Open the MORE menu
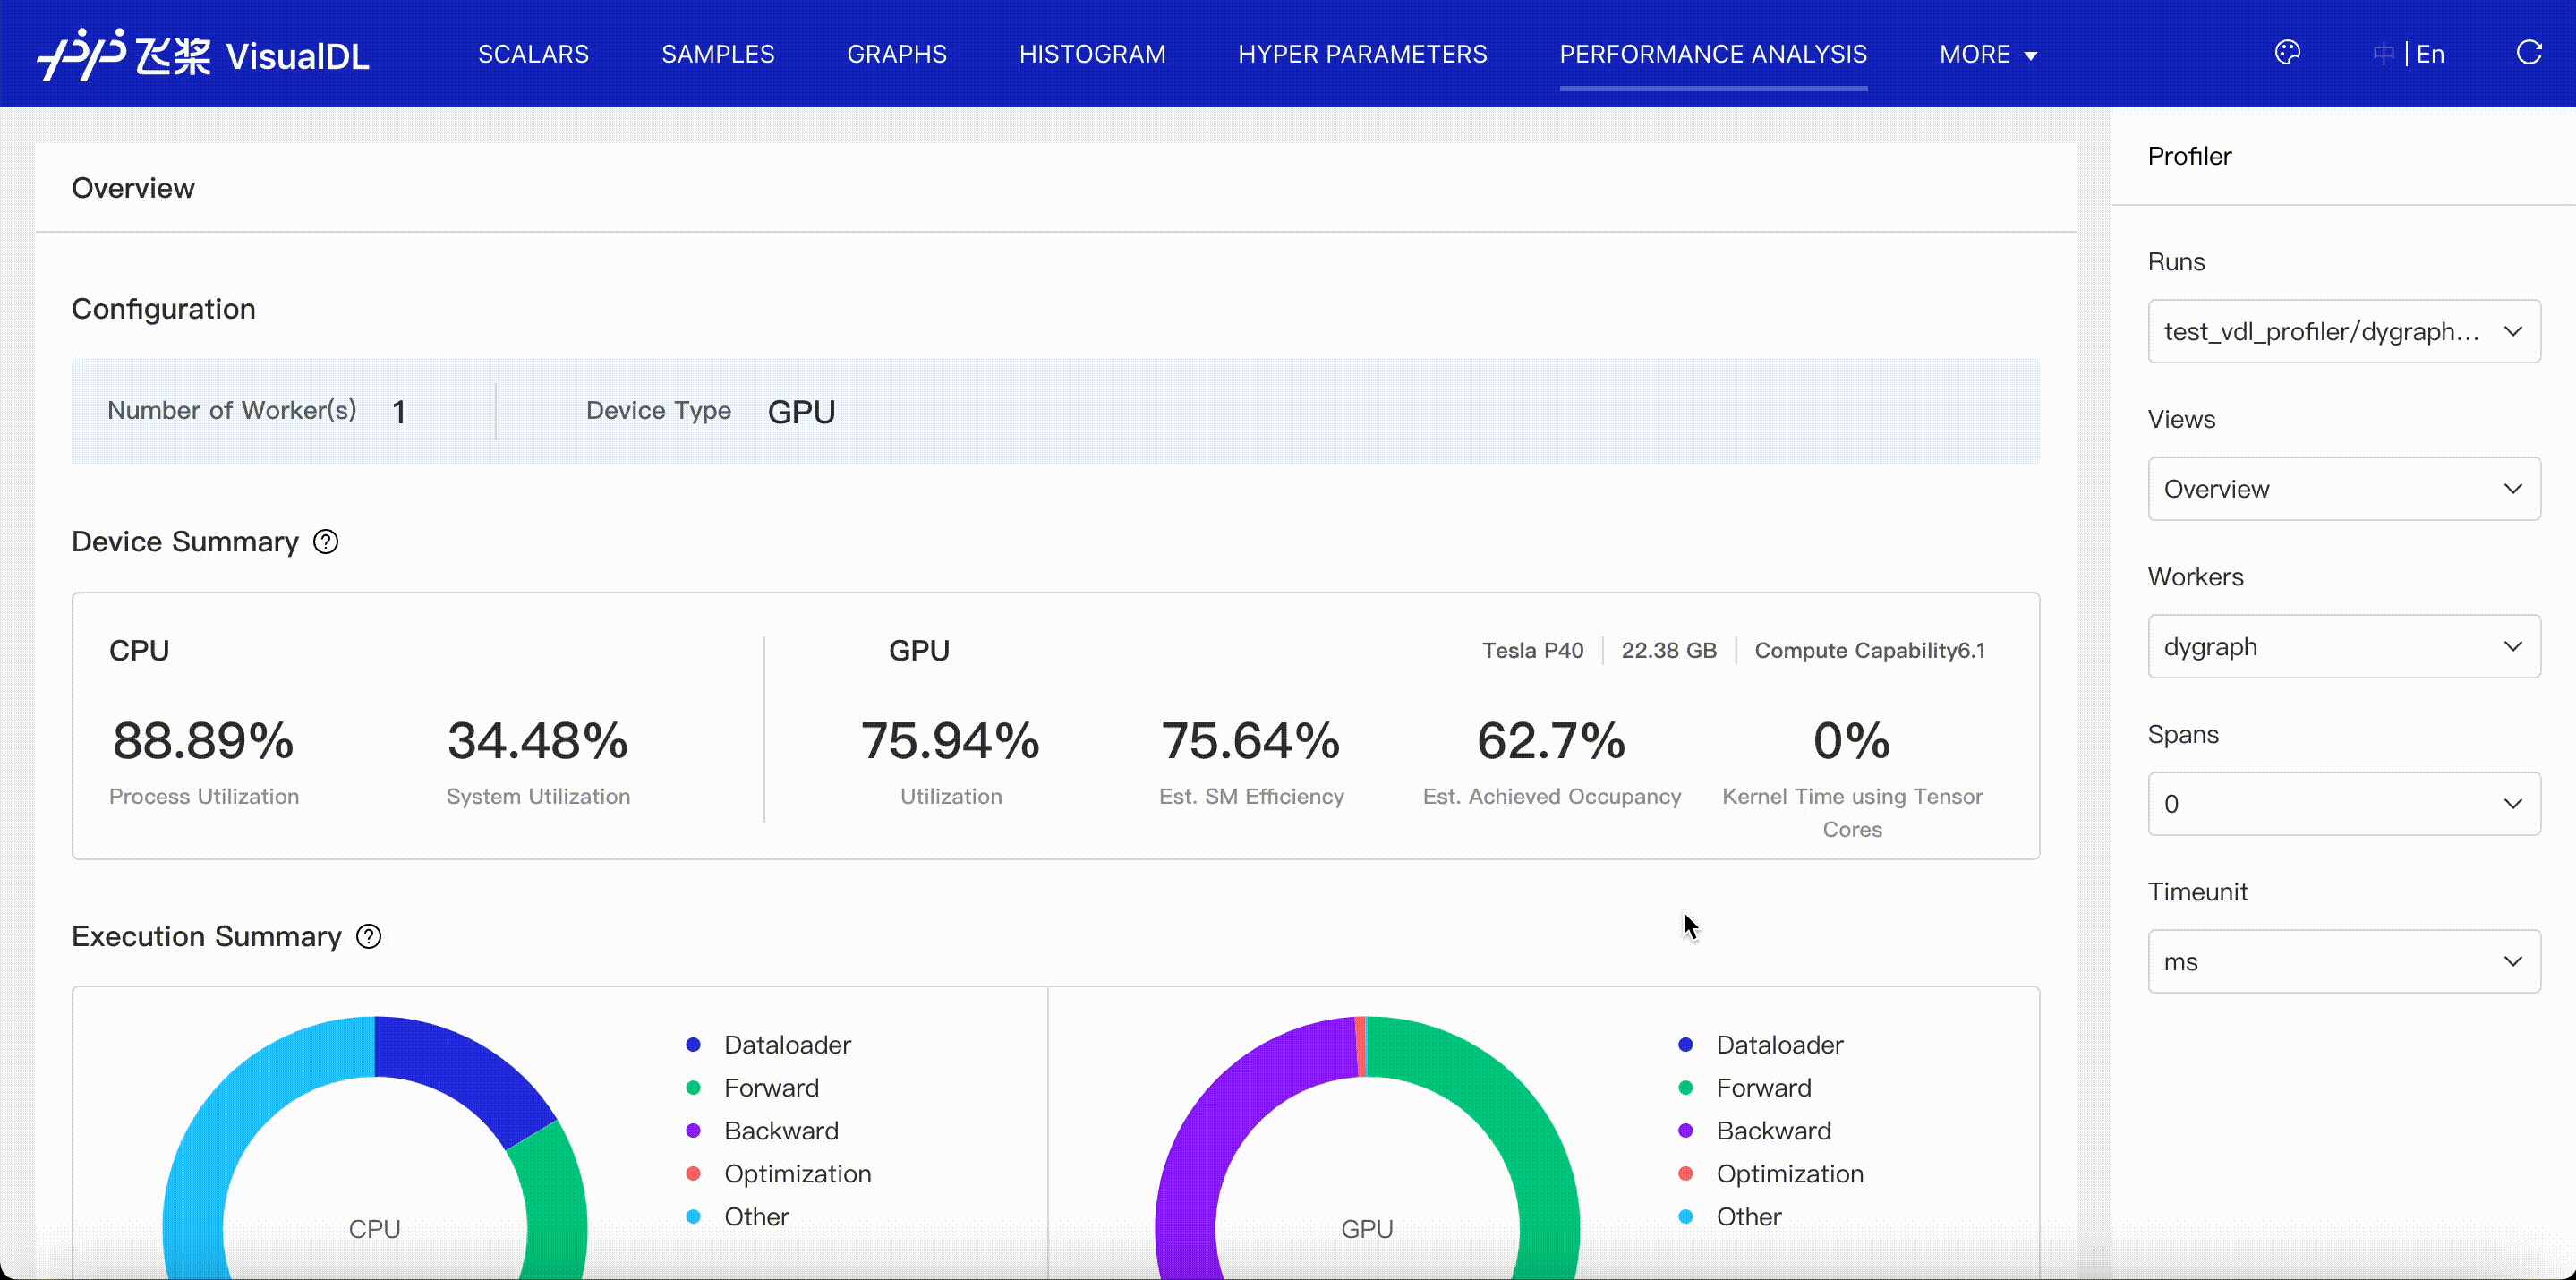Image resolution: width=2576 pixels, height=1280 pixels. (x=1987, y=54)
